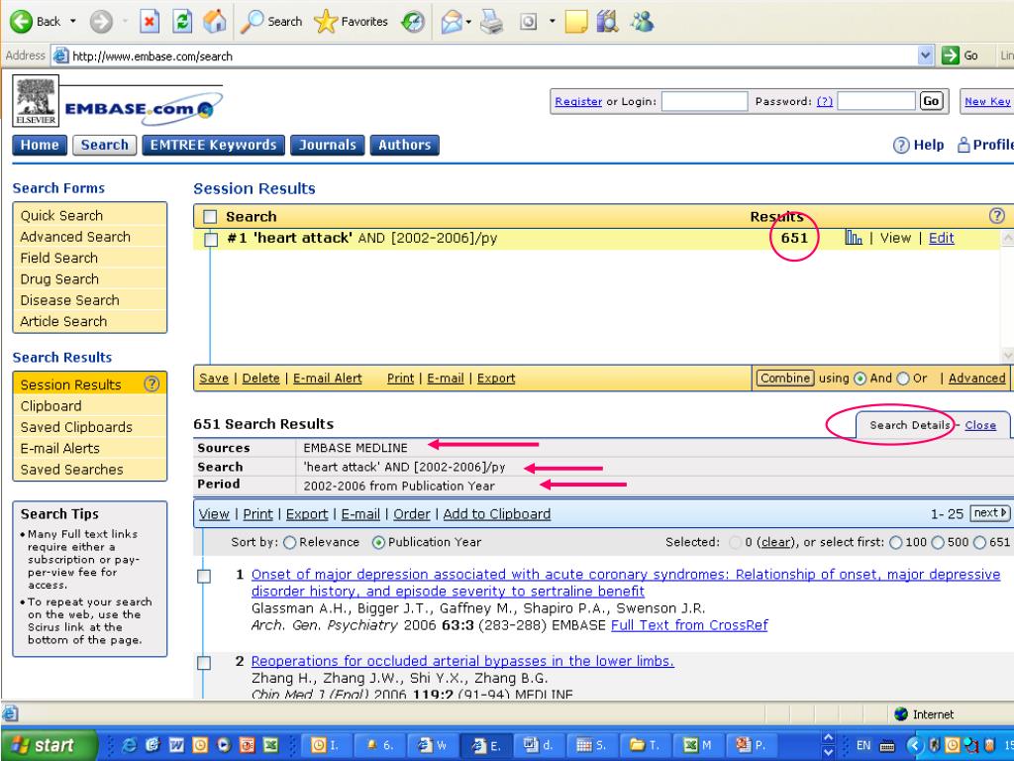
Task: Open Saved Clipboards in sidebar
Action: (76, 427)
